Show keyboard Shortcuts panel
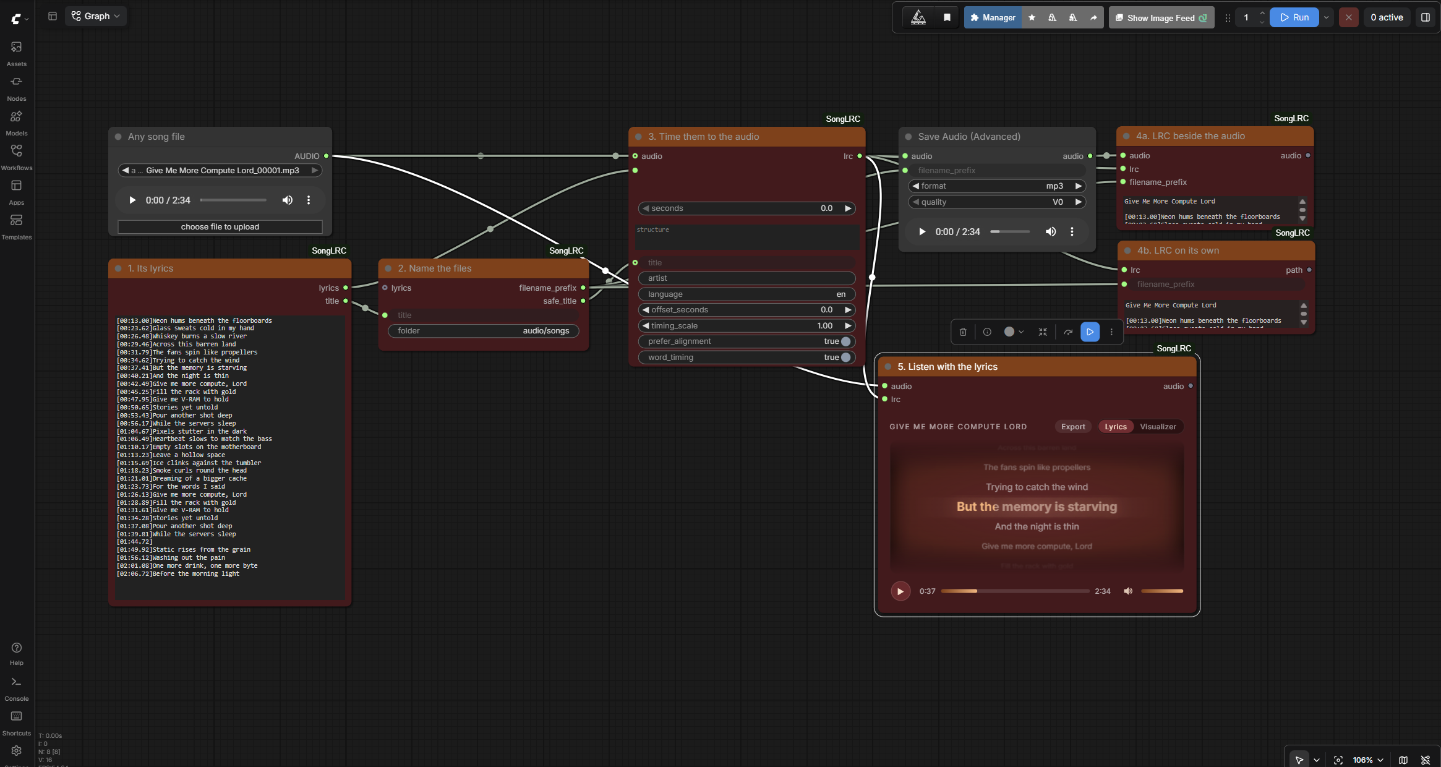Image resolution: width=1441 pixels, height=767 pixels. 17,722
